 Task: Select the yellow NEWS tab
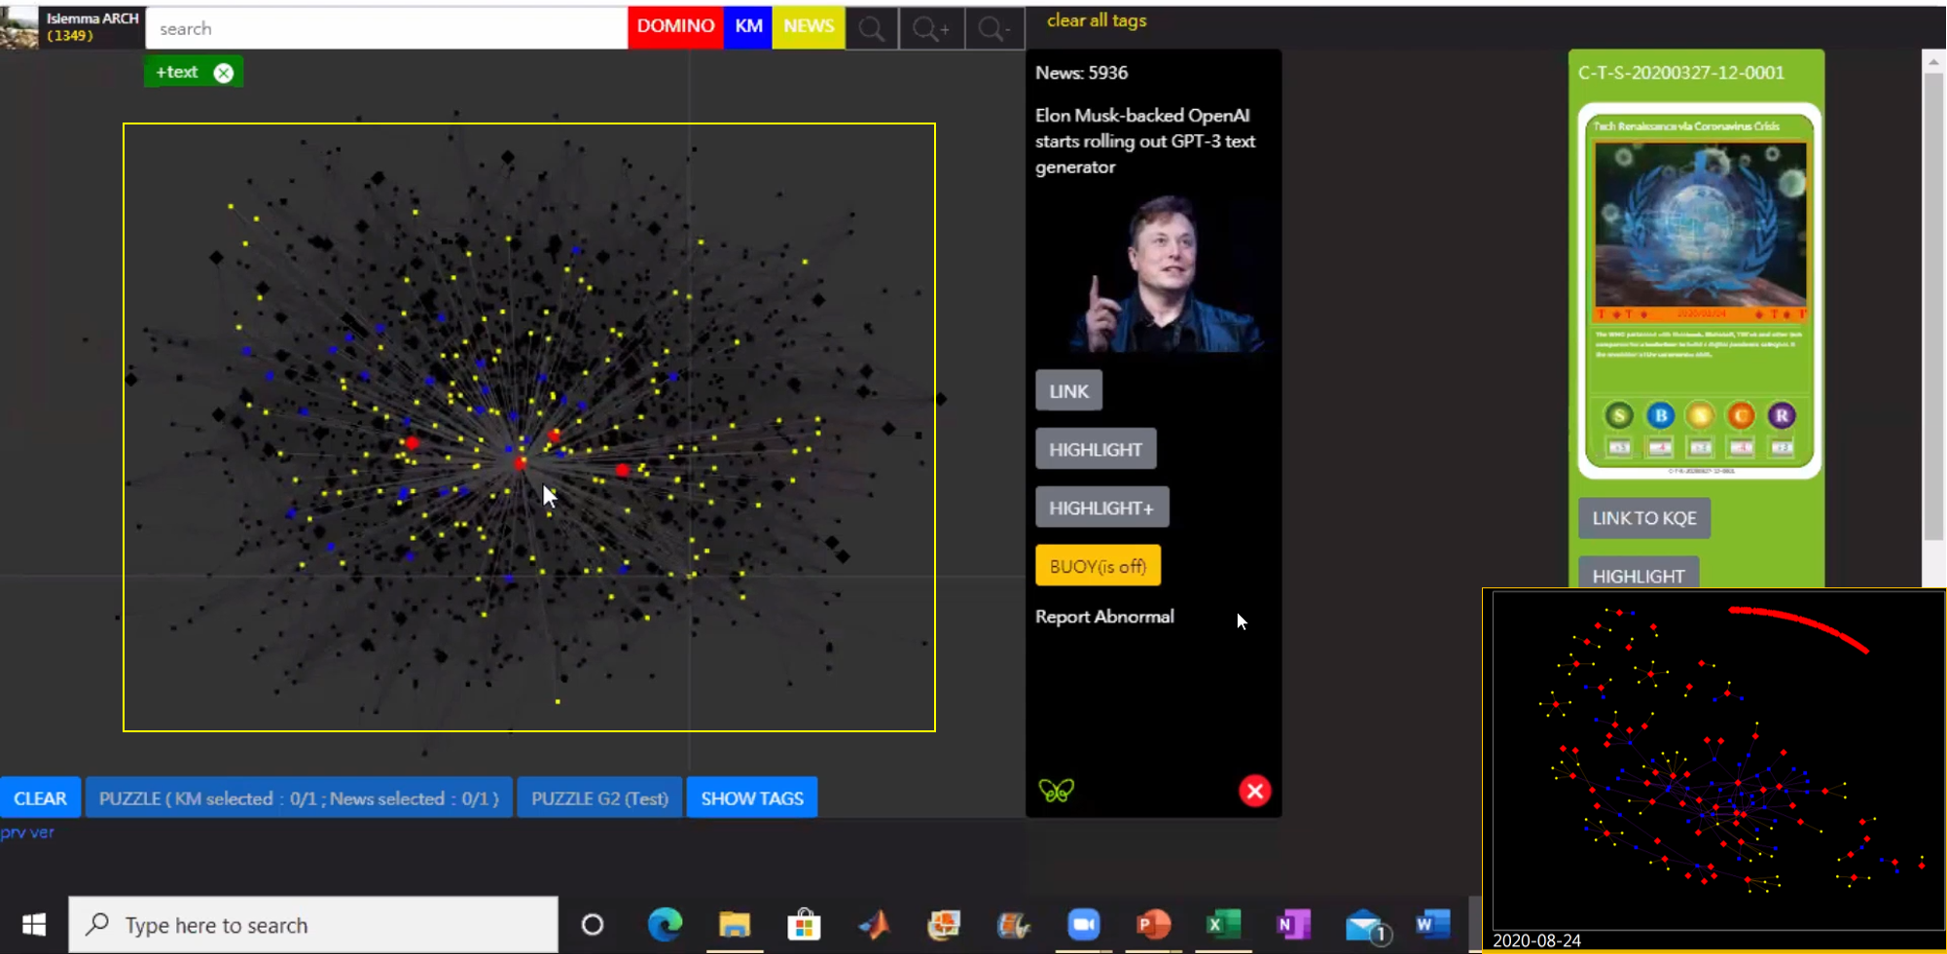coord(809,26)
